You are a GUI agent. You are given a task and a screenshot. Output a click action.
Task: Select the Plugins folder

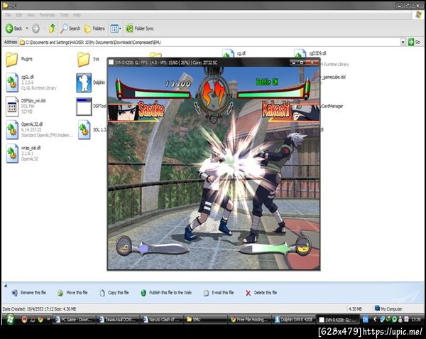[11, 59]
